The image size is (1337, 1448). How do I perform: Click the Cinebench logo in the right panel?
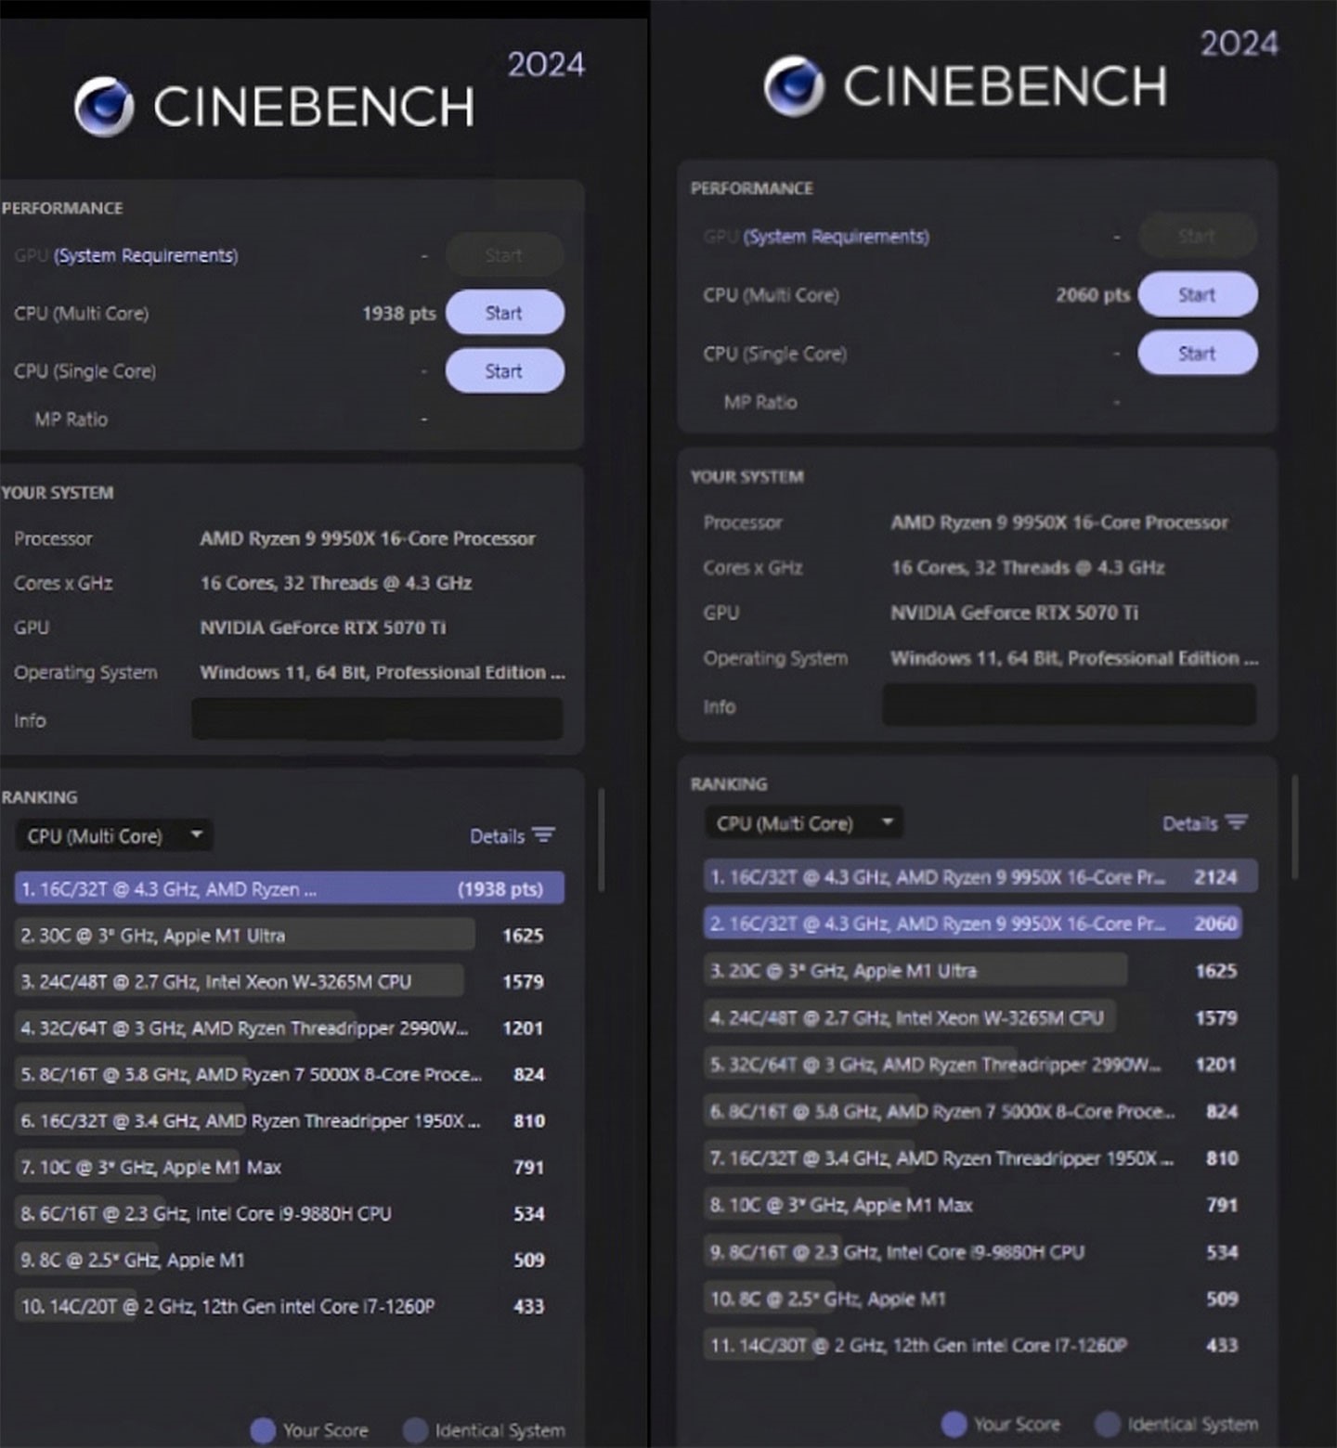(x=795, y=88)
